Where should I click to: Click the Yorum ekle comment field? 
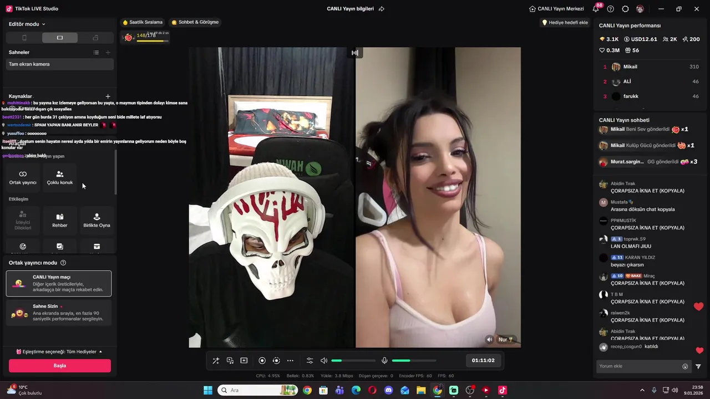point(640,366)
